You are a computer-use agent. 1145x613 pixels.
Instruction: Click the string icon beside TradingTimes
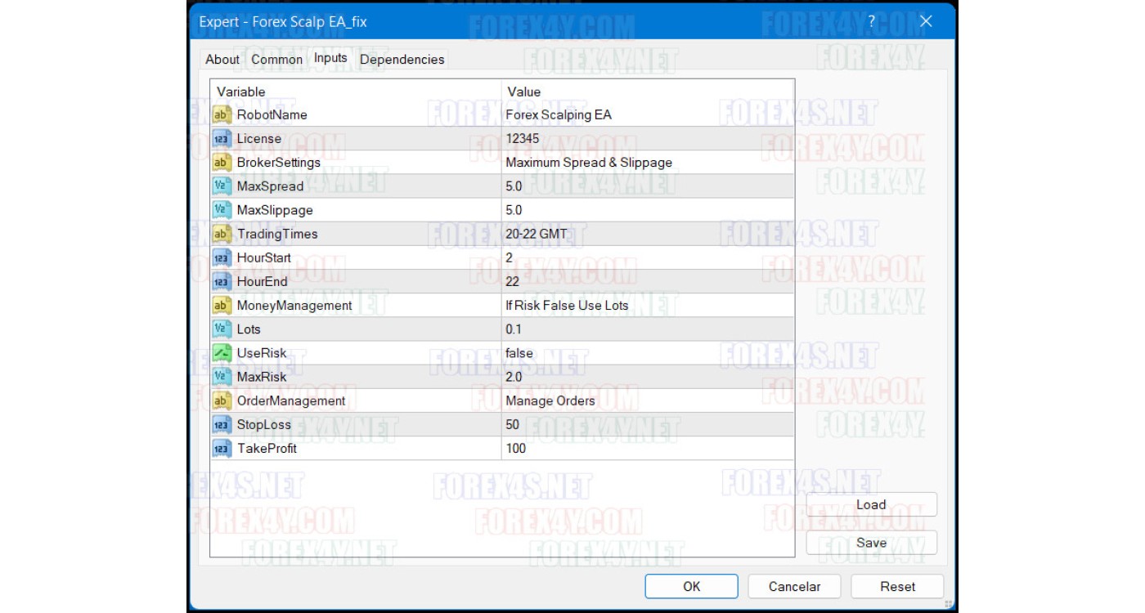(222, 234)
